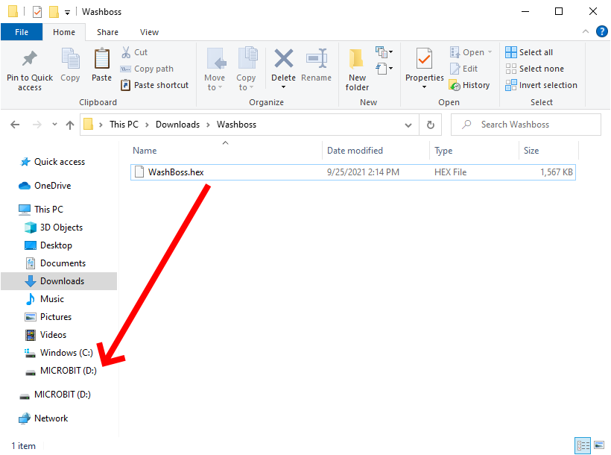Screen dimensions: 611x455
Task: Click This PC in the address bar
Action: pos(124,125)
